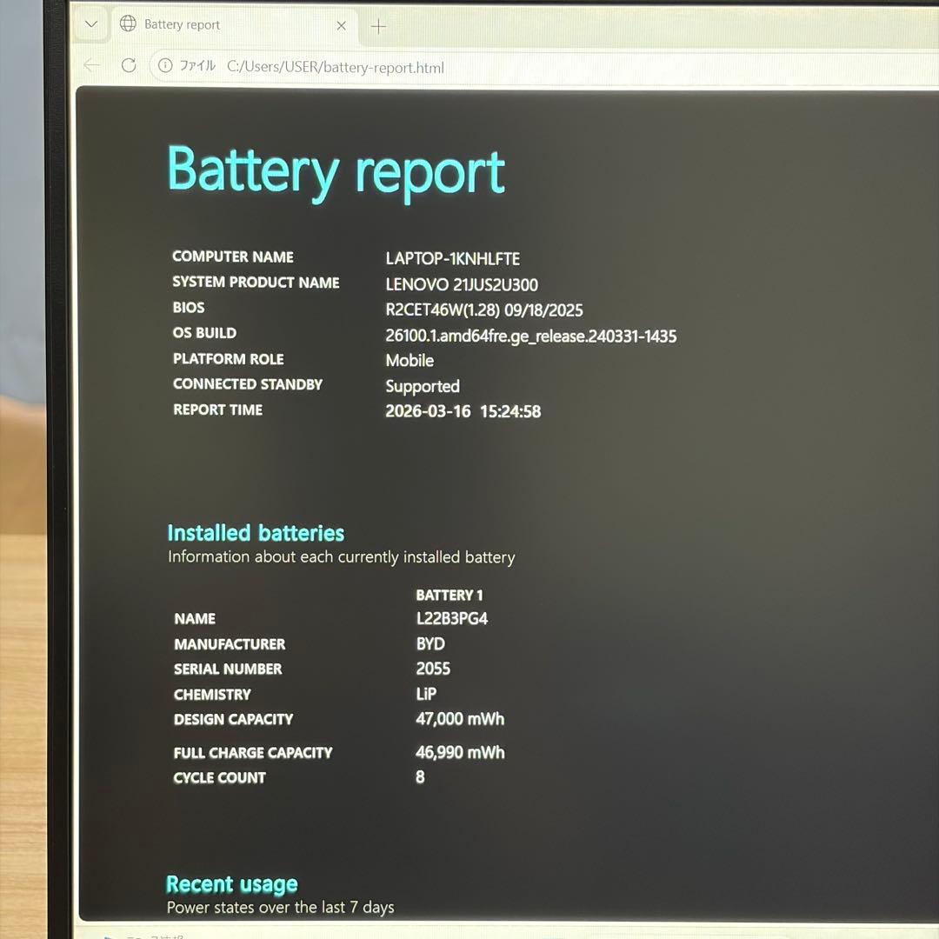Open a new tab with the plus icon
The width and height of the screenshot is (939, 939).
point(378,27)
